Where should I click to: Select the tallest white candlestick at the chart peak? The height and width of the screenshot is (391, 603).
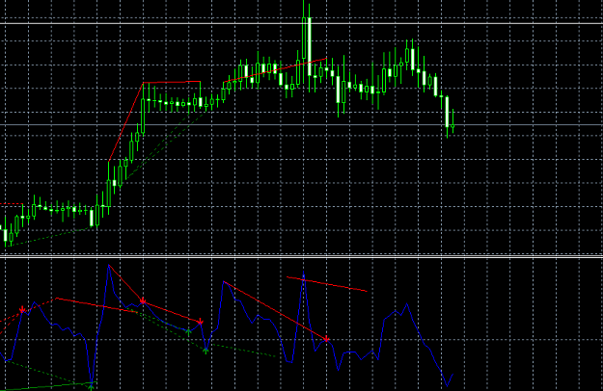(309, 46)
